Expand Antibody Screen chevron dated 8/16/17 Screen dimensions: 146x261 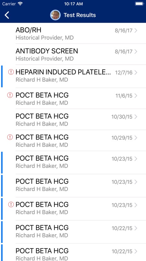[136, 52]
